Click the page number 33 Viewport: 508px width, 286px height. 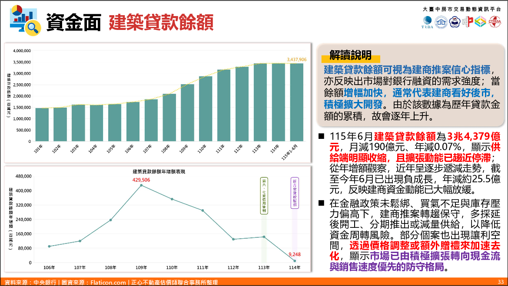tap(501, 282)
